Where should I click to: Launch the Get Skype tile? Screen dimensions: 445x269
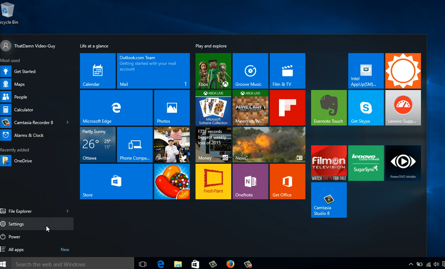tap(366, 108)
